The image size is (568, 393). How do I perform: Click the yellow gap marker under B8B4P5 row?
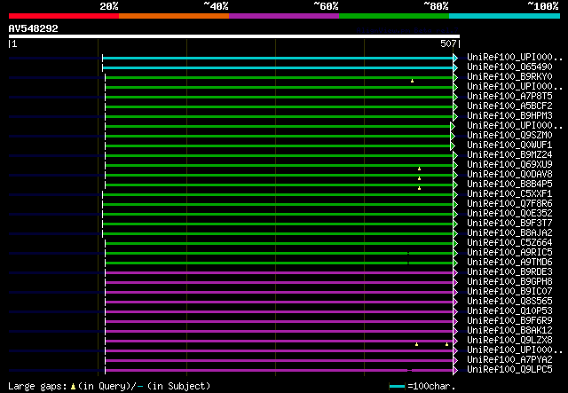(419, 188)
